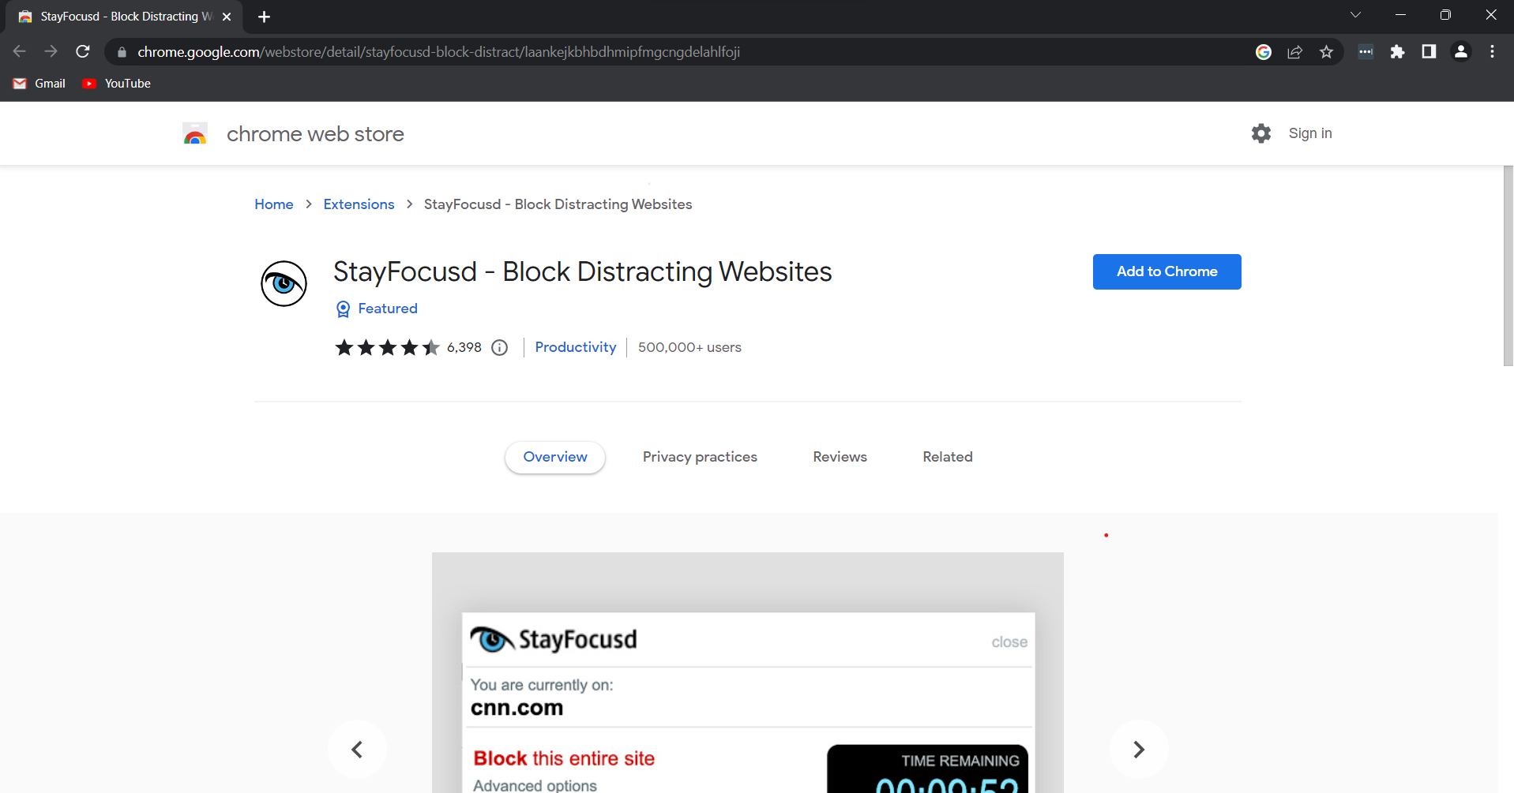1514x793 pixels.
Task: Open the chrome web store settings gear
Action: pyautogui.click(x=1261, y=133)
